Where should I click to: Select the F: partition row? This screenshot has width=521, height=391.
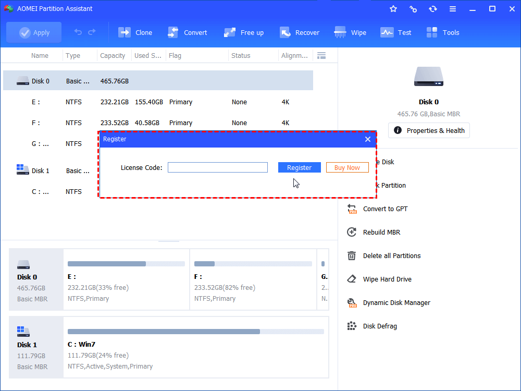pos(158,123)
